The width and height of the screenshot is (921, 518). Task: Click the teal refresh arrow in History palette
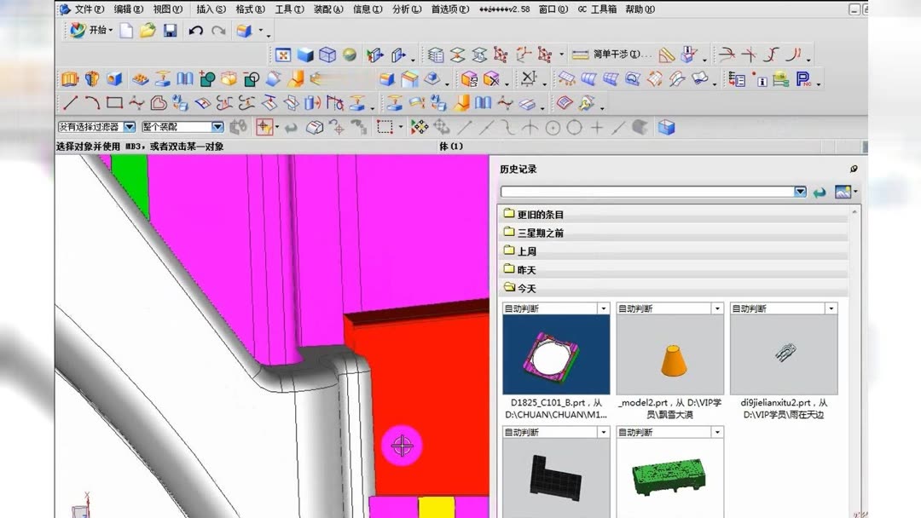tap(819, 192)
